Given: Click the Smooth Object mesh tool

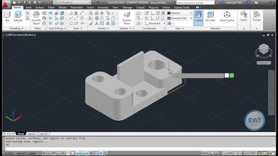Looking at the screenshot, I should [x=36, y=18].
